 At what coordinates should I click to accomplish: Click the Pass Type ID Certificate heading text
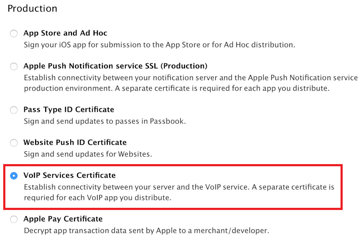pyautogui.click(x=68, y=110)
